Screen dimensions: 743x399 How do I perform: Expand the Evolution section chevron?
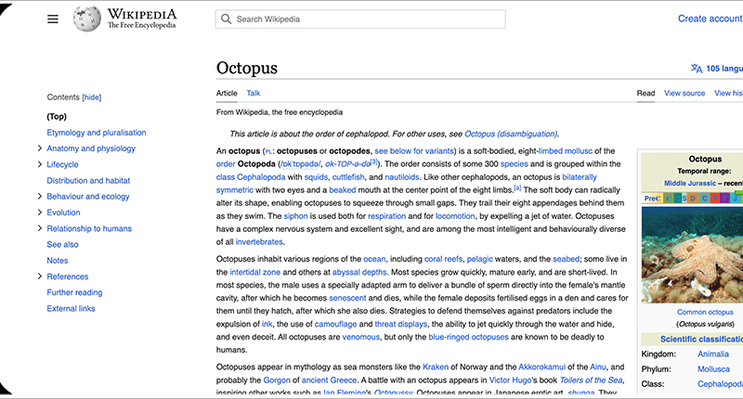39,212
